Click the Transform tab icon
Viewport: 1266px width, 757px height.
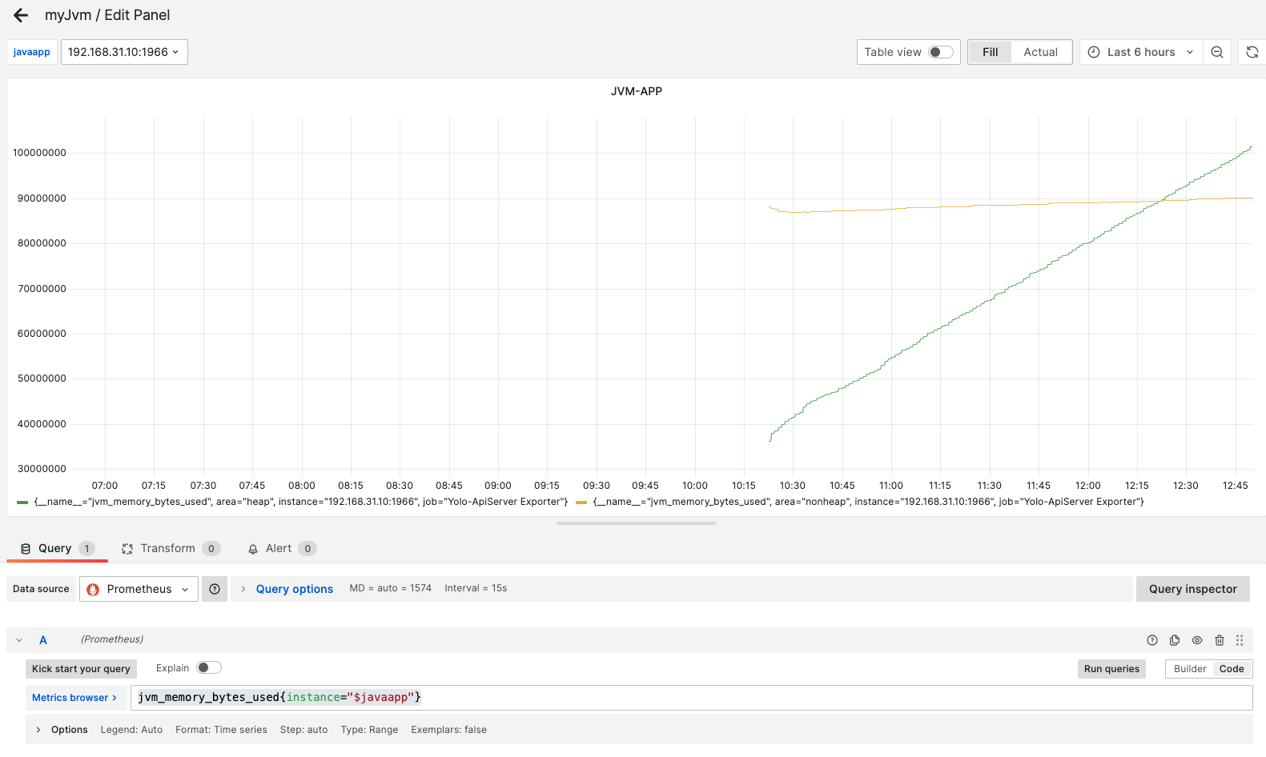point(127,549)
